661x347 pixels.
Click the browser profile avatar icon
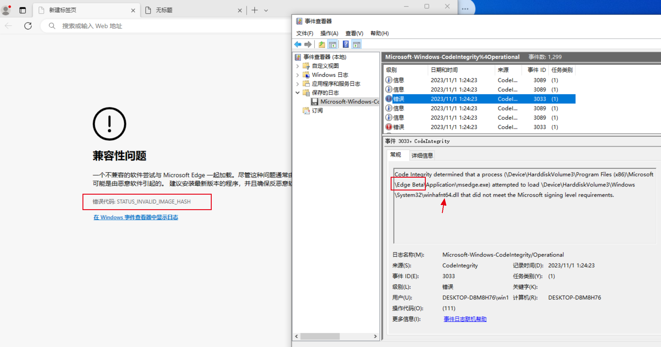(x=6, y=10)
